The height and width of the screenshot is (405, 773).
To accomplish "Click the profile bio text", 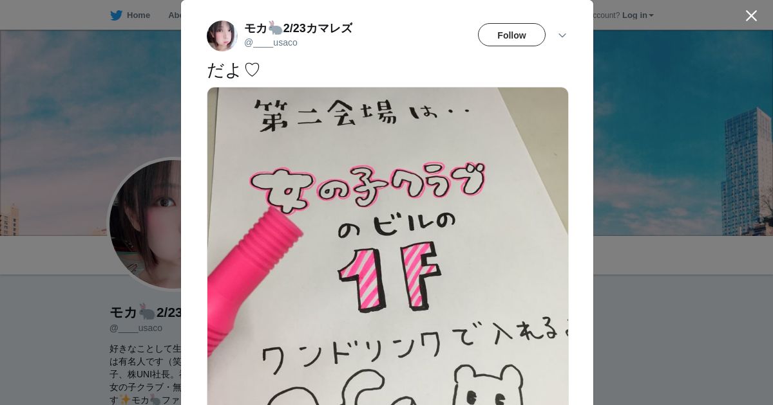I will [146, 374].
